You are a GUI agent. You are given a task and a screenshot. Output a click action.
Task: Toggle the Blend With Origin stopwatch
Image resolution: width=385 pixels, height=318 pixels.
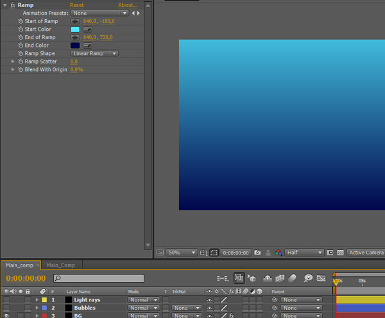pyautogui.click(x=21, y=69)
